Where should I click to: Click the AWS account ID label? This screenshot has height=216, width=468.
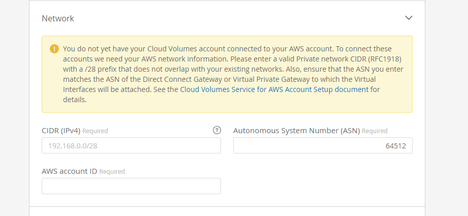(x=69, y=171)
